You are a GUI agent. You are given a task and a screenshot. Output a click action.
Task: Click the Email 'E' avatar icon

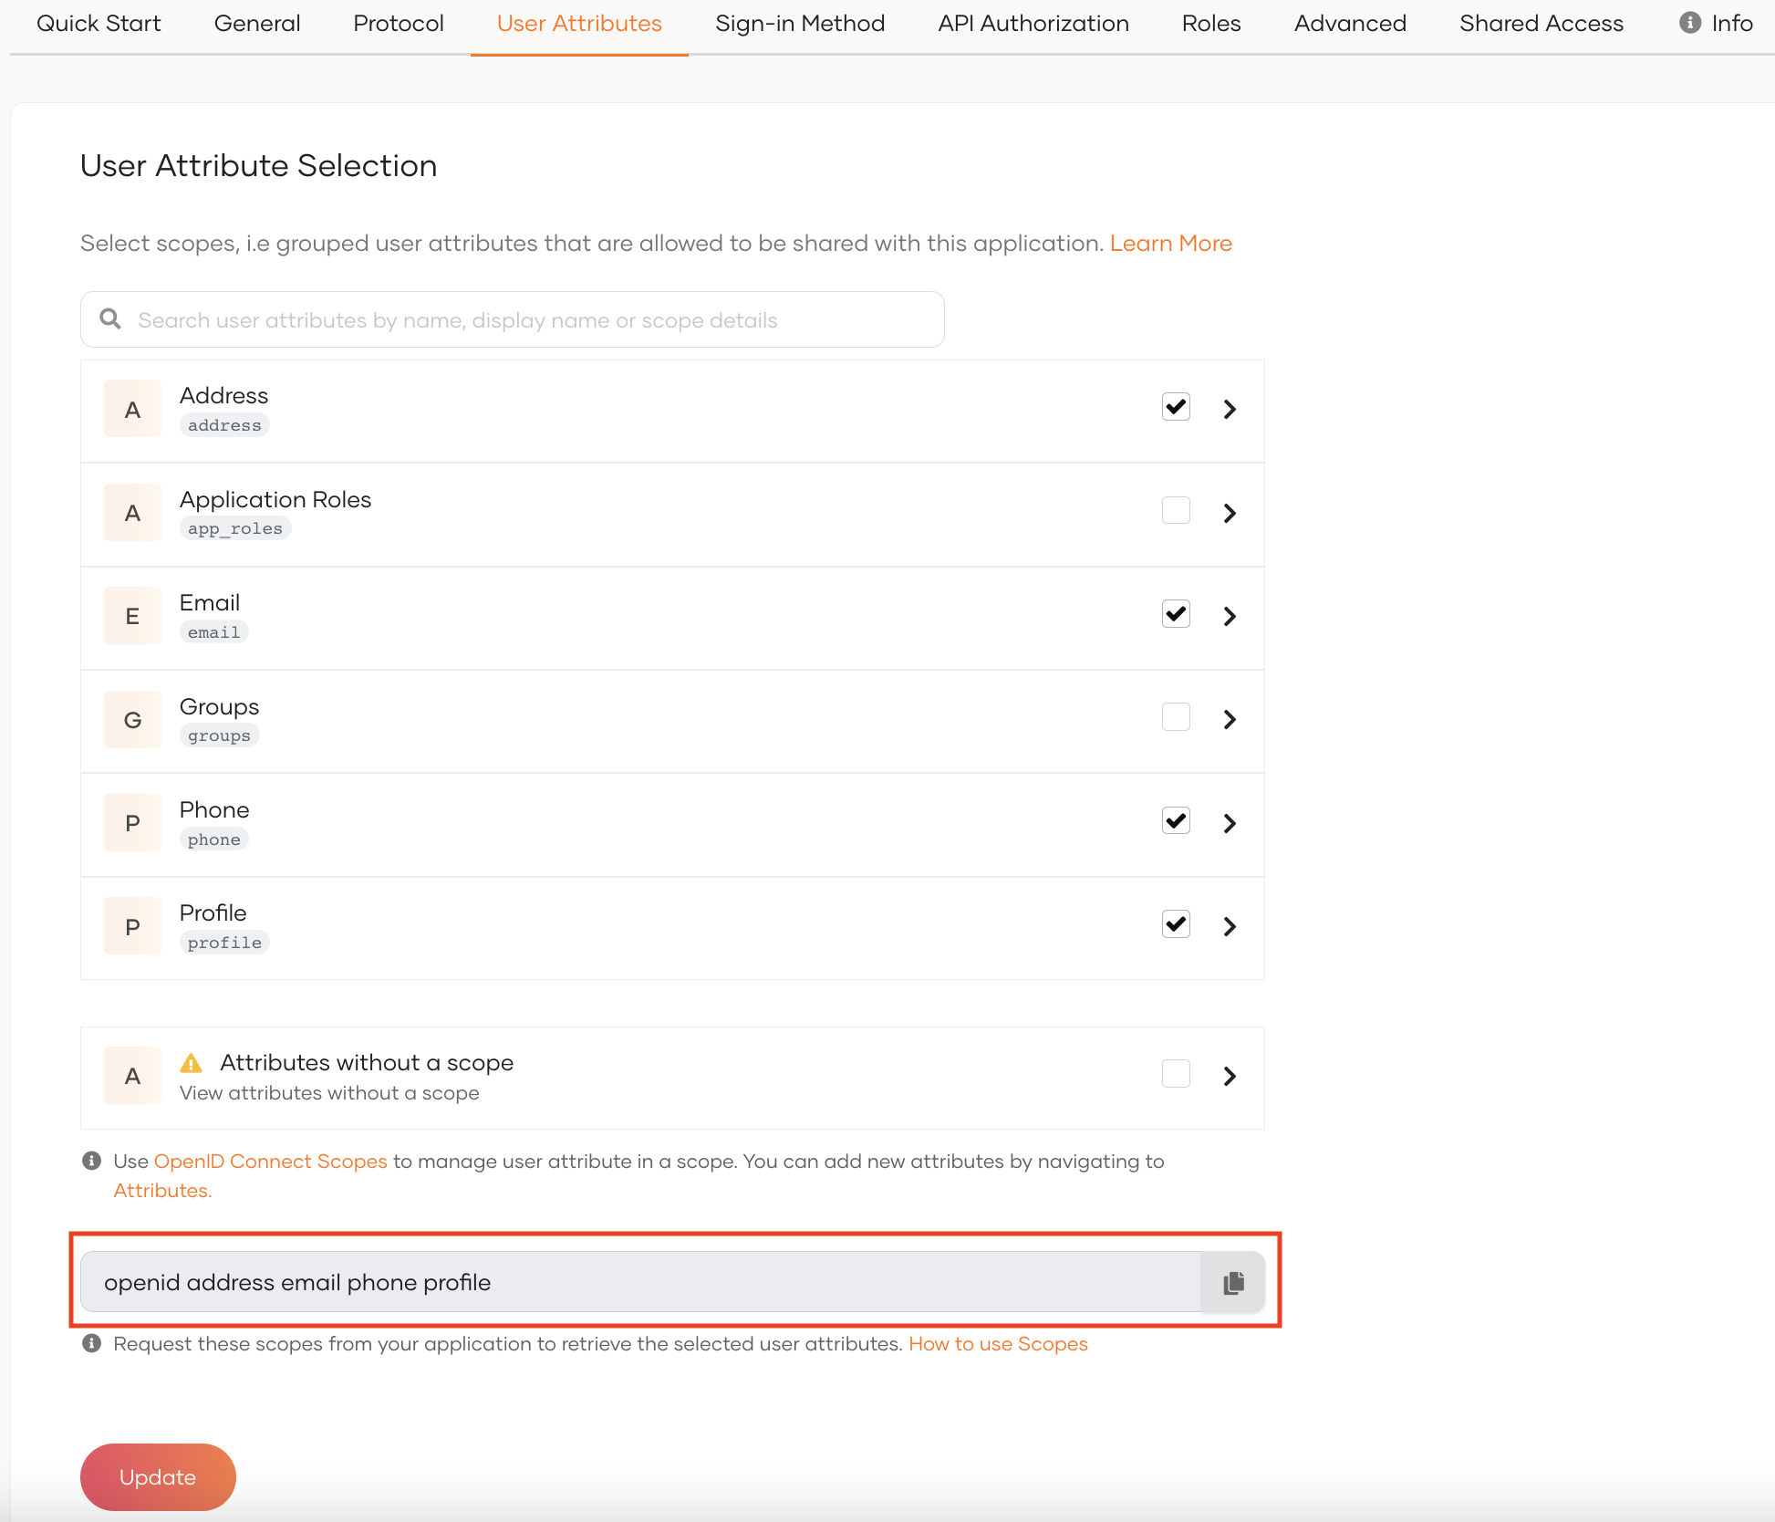(x=132, y=616)
